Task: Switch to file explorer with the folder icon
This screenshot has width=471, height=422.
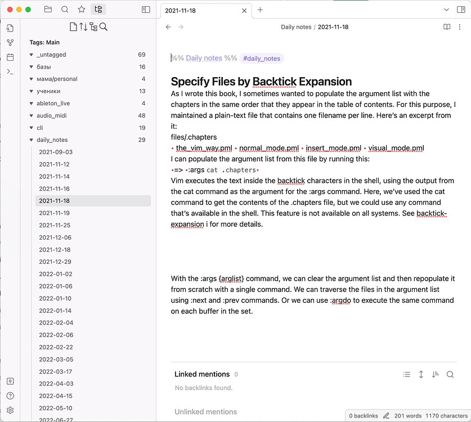Action: coord(48,10)
